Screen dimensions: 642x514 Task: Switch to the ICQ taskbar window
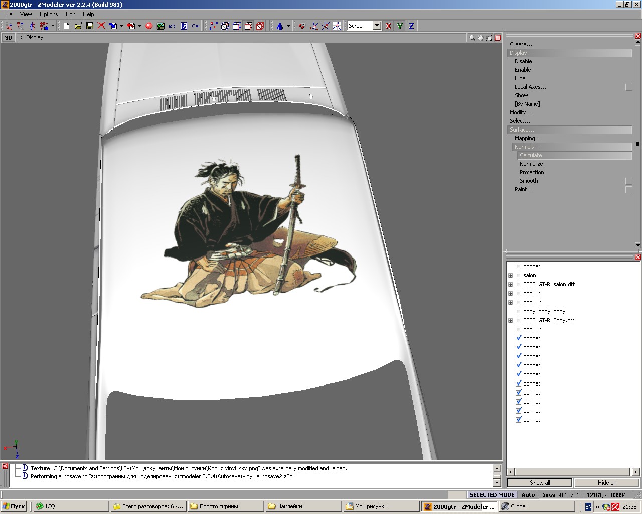(70, 506)
